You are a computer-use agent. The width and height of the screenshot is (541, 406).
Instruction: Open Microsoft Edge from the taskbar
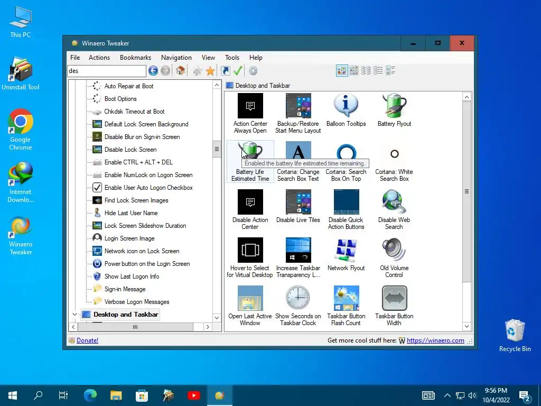90,395
